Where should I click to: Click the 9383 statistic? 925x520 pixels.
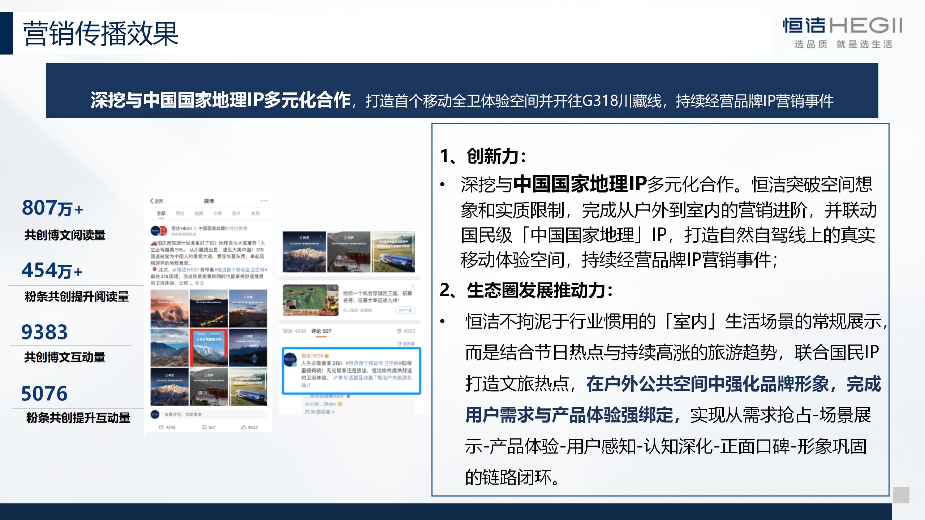point(44,332)
